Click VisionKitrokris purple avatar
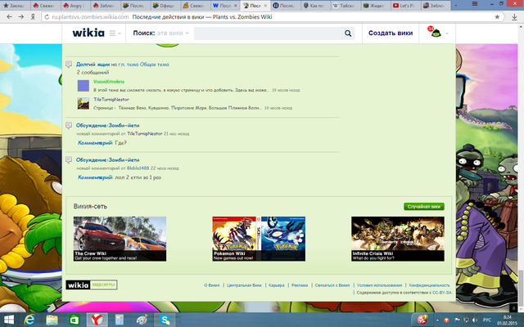 click(84, 86)
